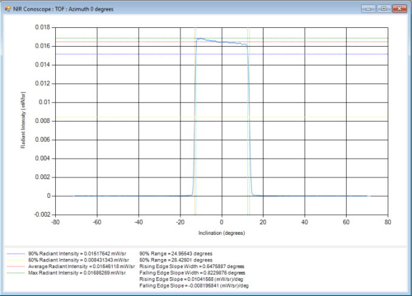Viewport: 412px width, 296px height.
Task: Click the Max Radiant Intensity legend text
Action: click(x=77, y=273)
